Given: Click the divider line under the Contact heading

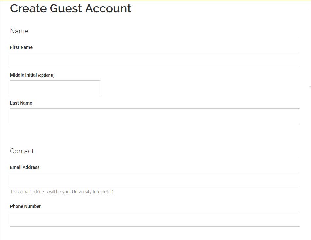Looking at the screenshot, I should click(x=155, y=158).
